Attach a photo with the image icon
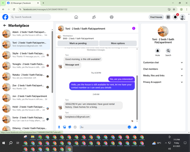 [65, 127]
